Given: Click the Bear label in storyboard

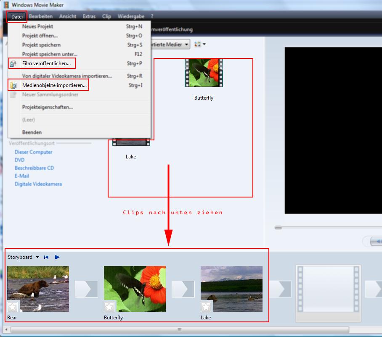Looking at the screenshot, I should pos(12,318).
